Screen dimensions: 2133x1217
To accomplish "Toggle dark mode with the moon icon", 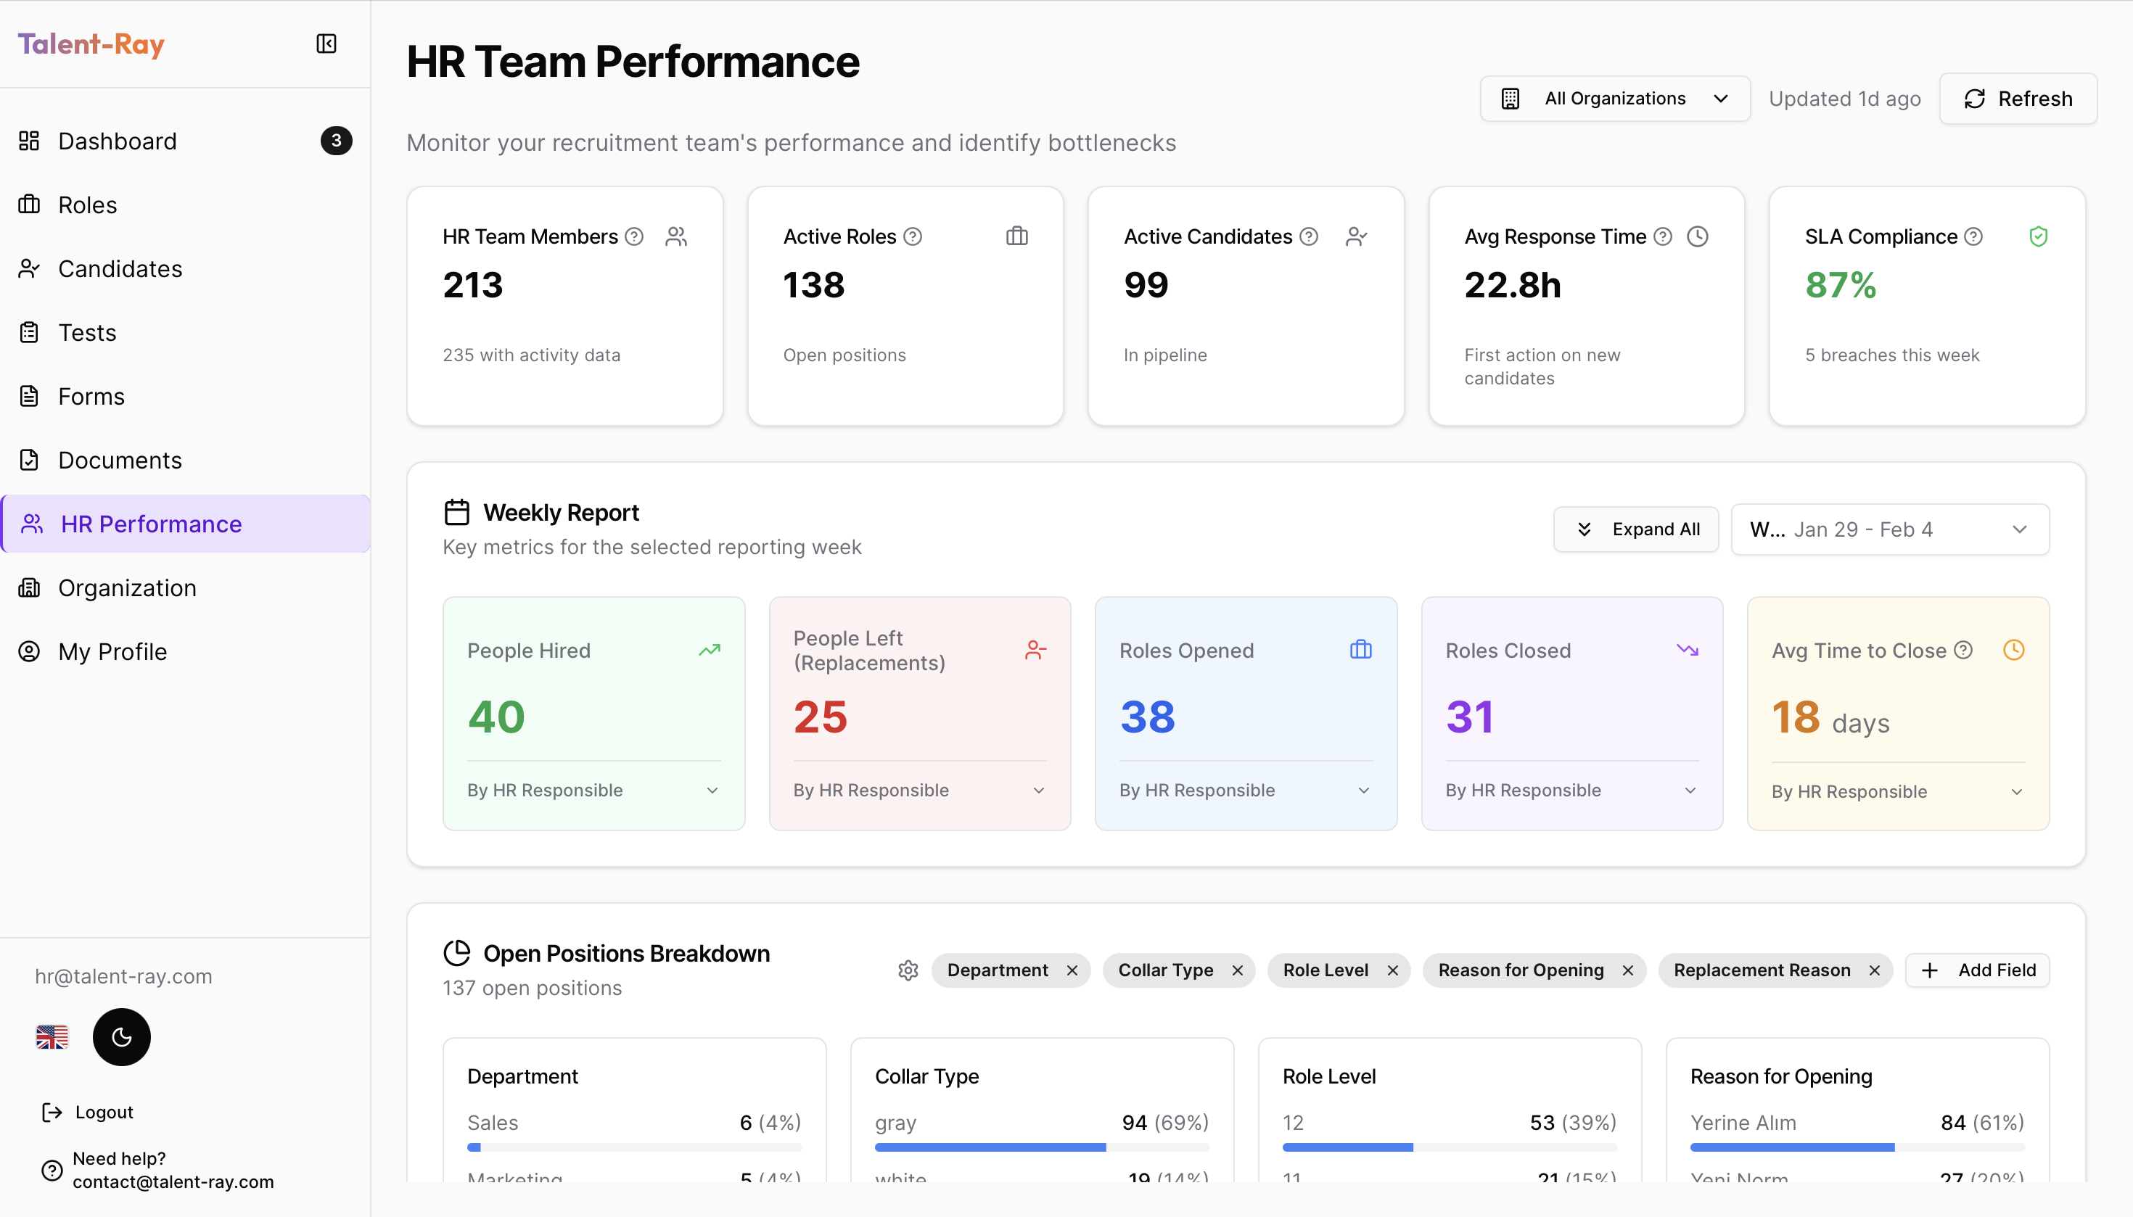I will [x=121, y=1036].
